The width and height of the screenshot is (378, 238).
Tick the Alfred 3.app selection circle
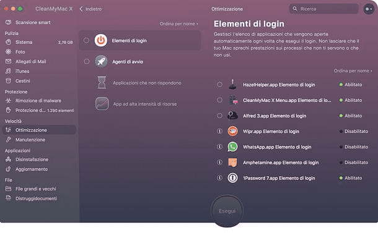click(219, 116)
